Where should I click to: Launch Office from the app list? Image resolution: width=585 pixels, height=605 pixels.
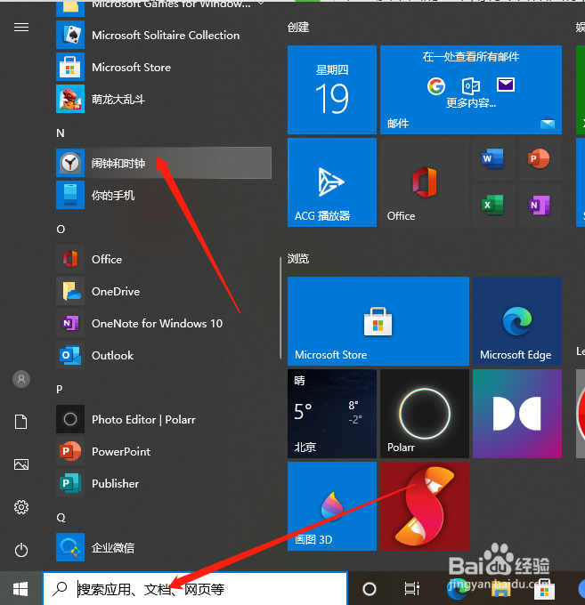(x=164, y=259)
